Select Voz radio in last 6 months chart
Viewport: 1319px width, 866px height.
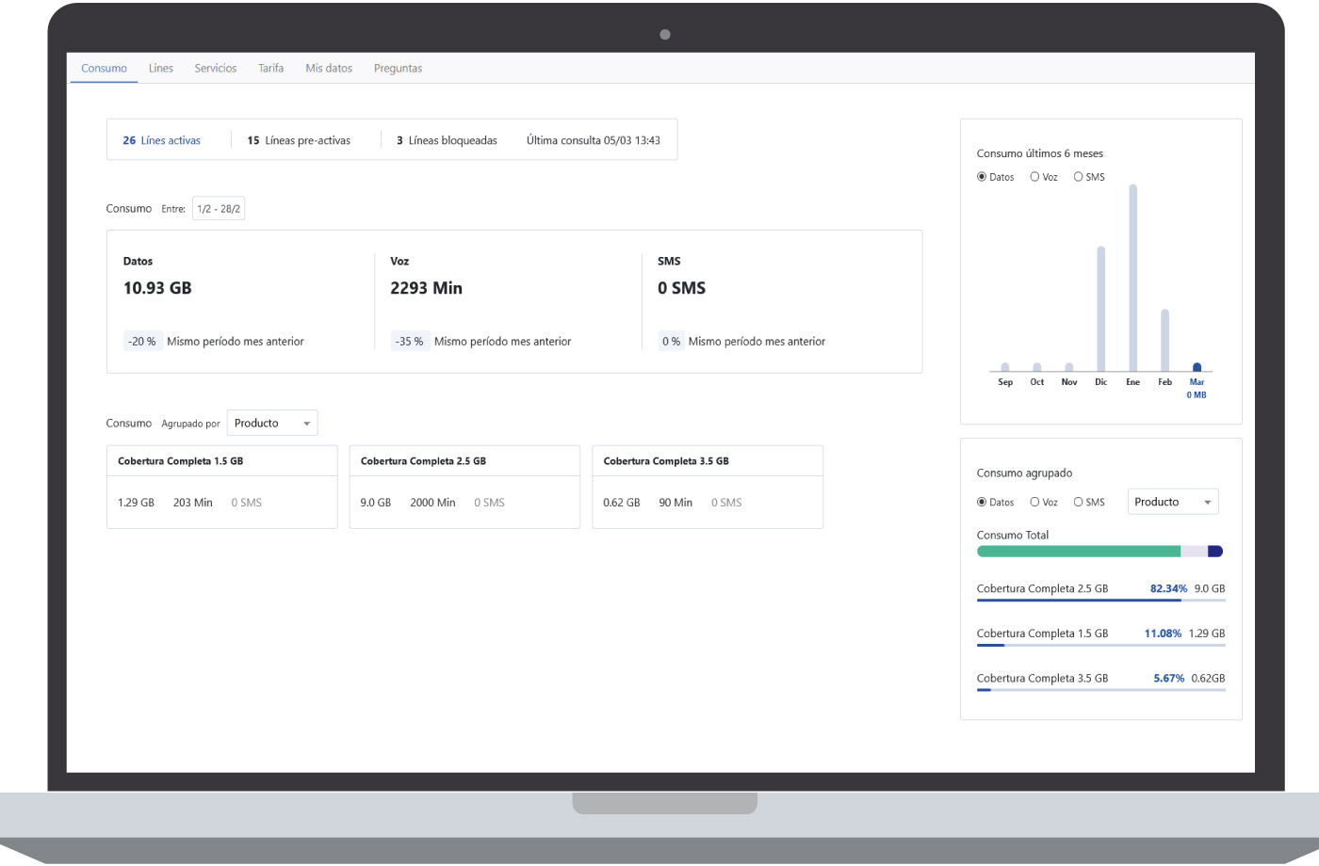pos(1034,177)
